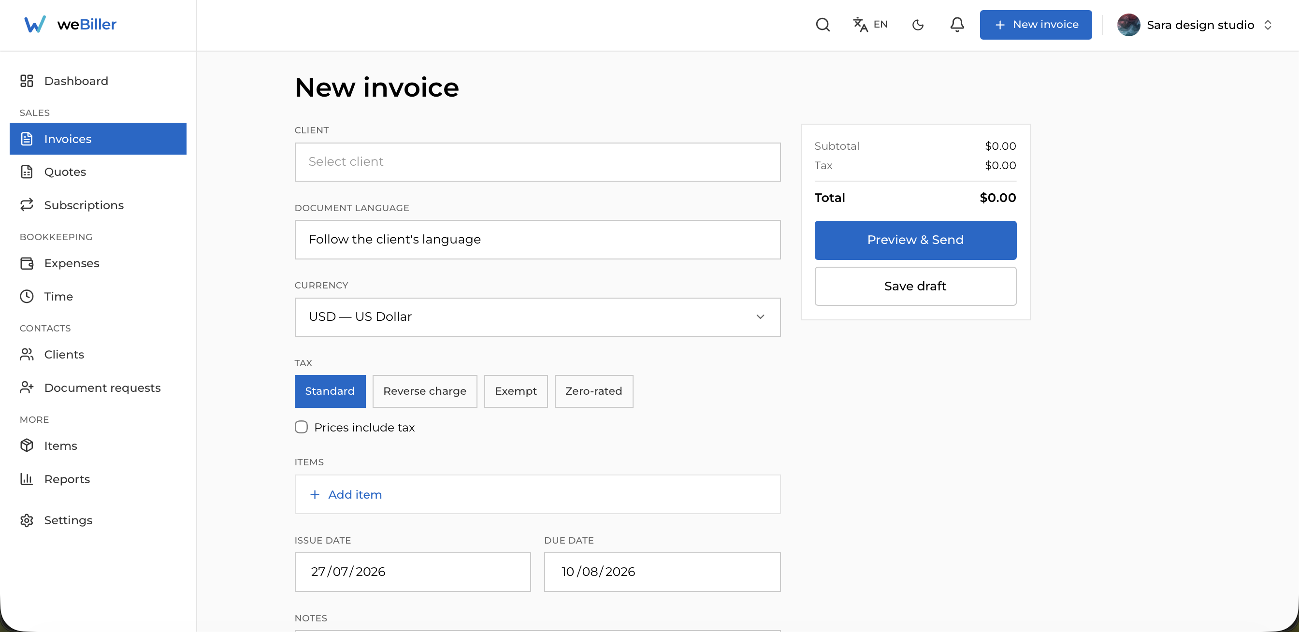Select Standard tax option
Image resolution: width=1299 pixels, height=632 pixels.
tap(330, 391)
